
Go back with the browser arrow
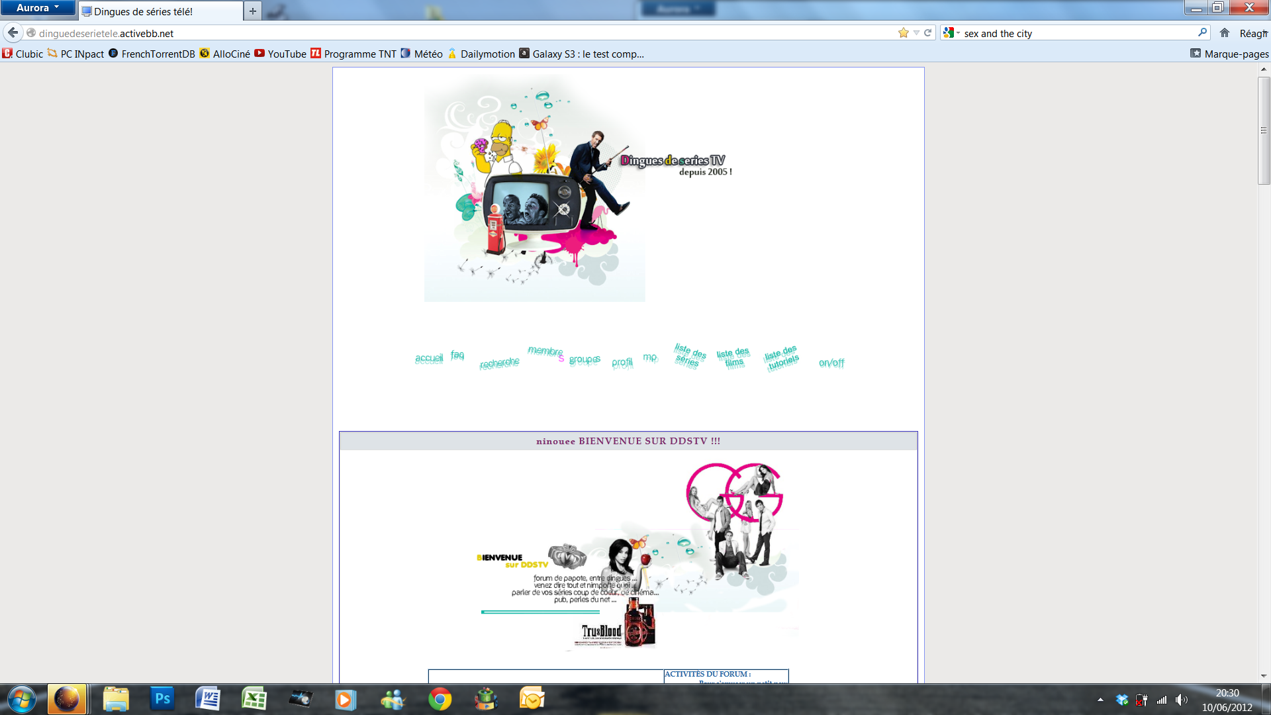[13, 32]
